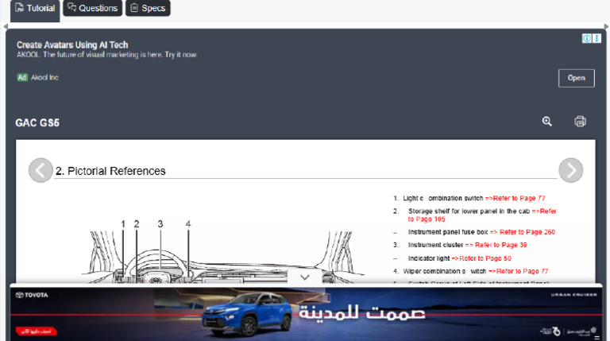This screenshot has height=341, width=610.
Task: Switch to the Specs tab
Action: [x=148, y=8]
